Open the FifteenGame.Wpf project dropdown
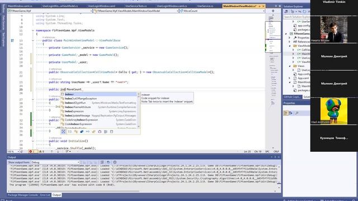The height and width of the screenshot is (201, 358). point(50,11)
